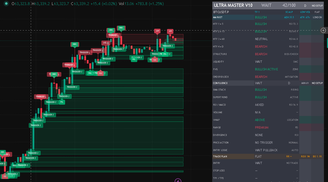Click the LOW VOL cell
Screen dimensions: 328x182
(305, 12)
